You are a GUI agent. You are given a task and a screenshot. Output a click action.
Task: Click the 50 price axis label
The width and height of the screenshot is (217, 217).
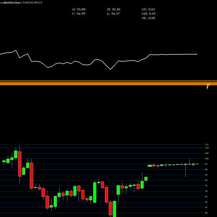[206, 213]
